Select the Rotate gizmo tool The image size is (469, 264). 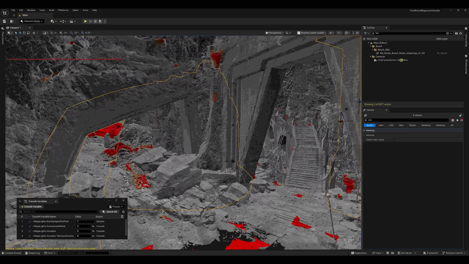tap(24, 33)
